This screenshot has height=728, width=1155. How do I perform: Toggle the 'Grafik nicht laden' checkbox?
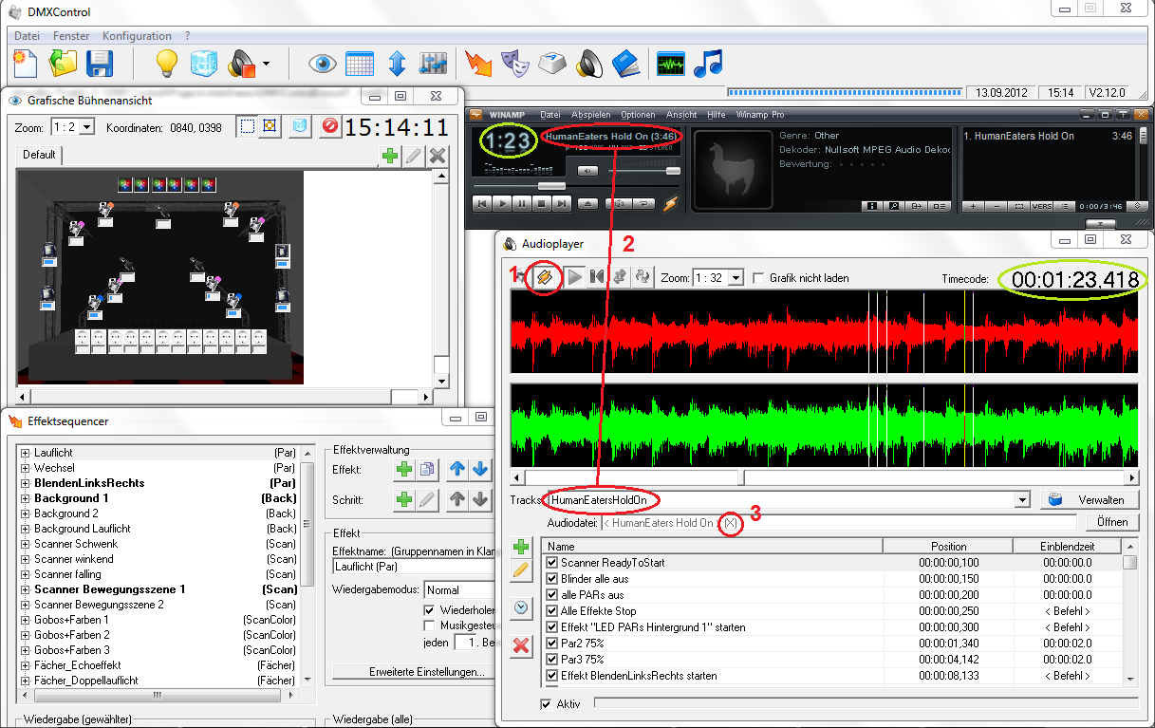pyautogui.click(x=758, y=278)
